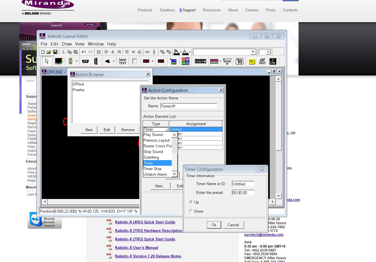Open the Edit menu
Screen dimensions: 376x262
pos(54,44)
